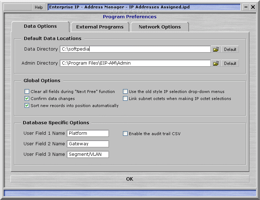The image size is (260, 200).
Task: Edit User Field 1 Name Platform box
Action: click(x=88, y=133)
